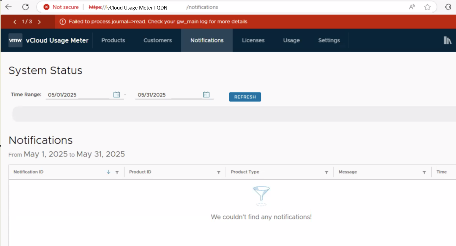Click the Time column header
Screen dimensions: 456x246
[x=441, y=172]
